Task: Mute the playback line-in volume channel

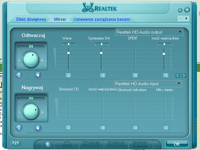Action: click(x=166, y=75)
